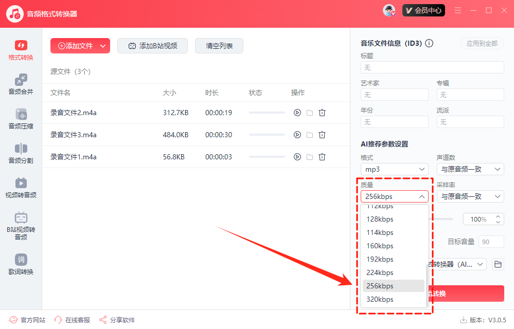The height and width of the screenshot is (329, 514).
Task: Open the 格式 mp3 dropdown
Action: click(395, 169)
